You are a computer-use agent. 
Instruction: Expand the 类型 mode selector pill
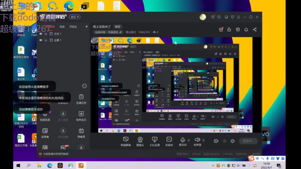coord(74,17)
